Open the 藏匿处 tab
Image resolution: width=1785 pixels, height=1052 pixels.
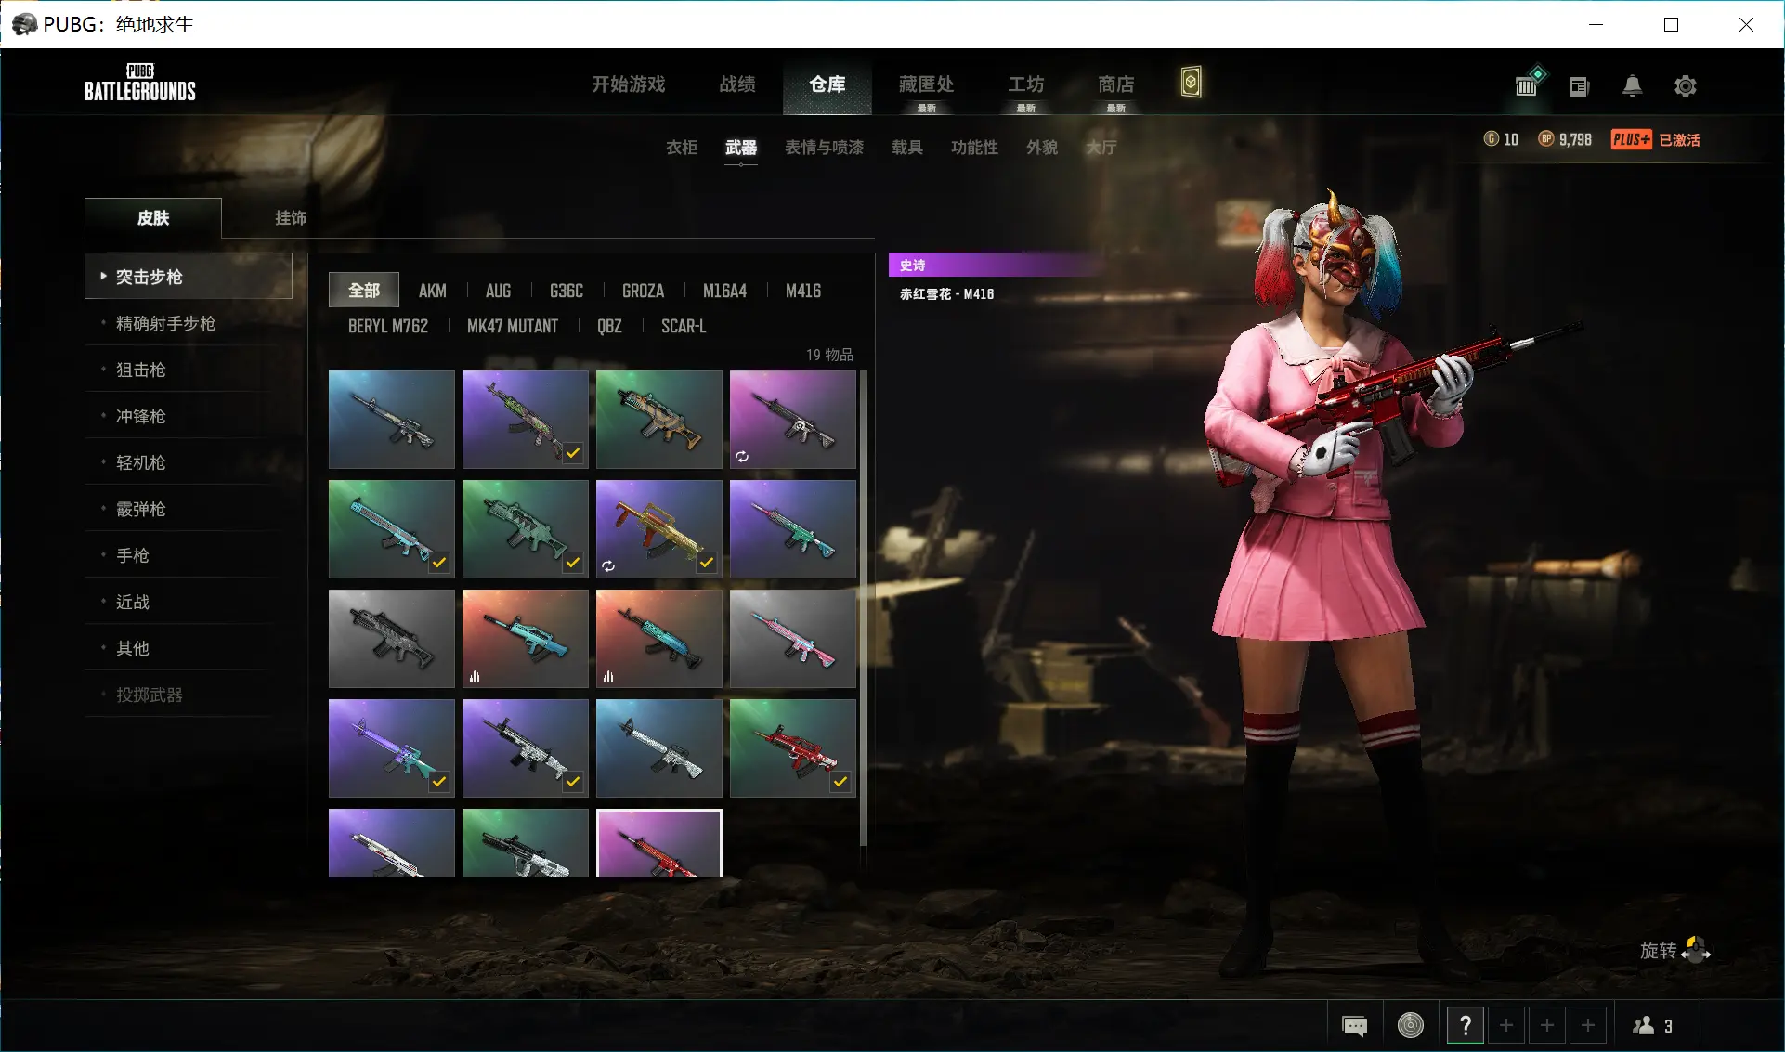[x=926, y=84]
